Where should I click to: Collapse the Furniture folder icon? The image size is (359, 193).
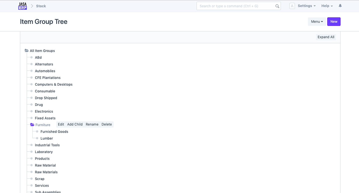click(32, 125)
